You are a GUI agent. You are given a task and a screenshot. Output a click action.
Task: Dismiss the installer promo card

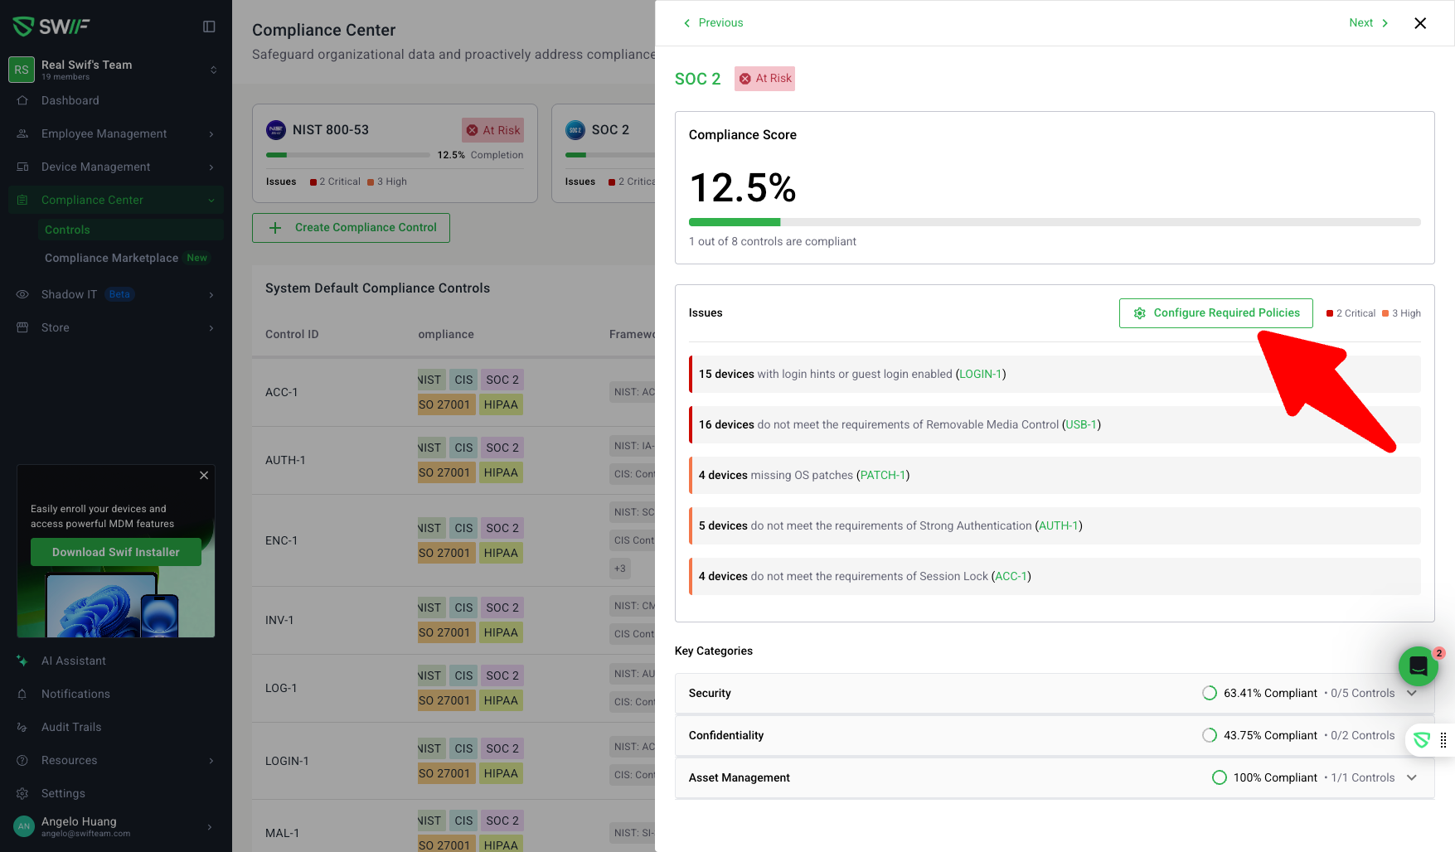[204, 475]
